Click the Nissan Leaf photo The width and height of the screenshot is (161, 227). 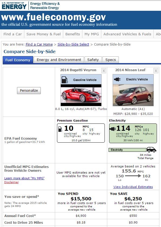tap(133, 95)
